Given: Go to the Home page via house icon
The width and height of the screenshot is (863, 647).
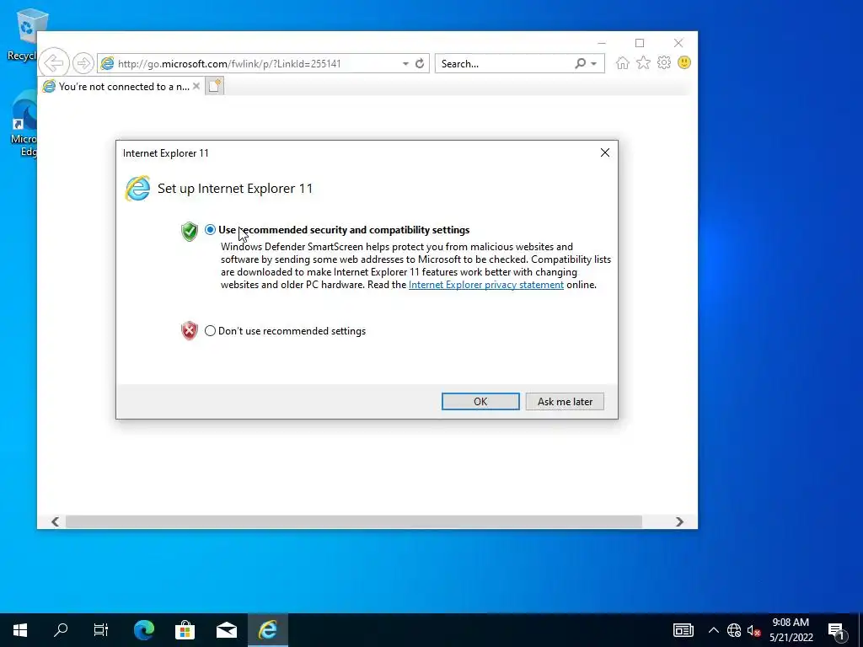Looking at the screenshot, I should click(x=623, y=62).
